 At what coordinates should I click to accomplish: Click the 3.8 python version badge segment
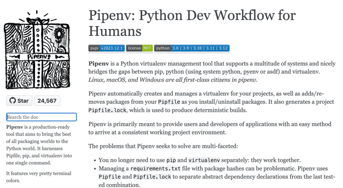(x=176, y=48)
